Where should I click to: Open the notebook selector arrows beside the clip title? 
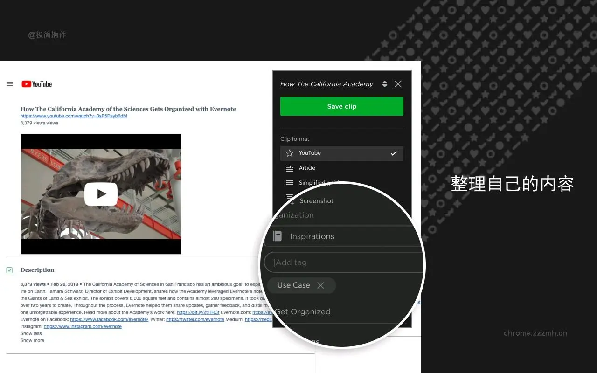(x=385, y=84)
